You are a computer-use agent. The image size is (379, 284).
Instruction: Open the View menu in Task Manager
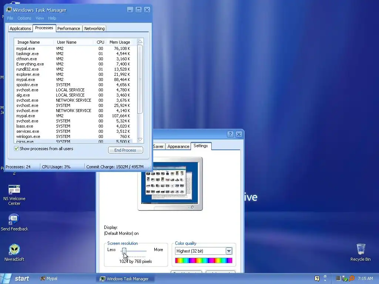40,18
